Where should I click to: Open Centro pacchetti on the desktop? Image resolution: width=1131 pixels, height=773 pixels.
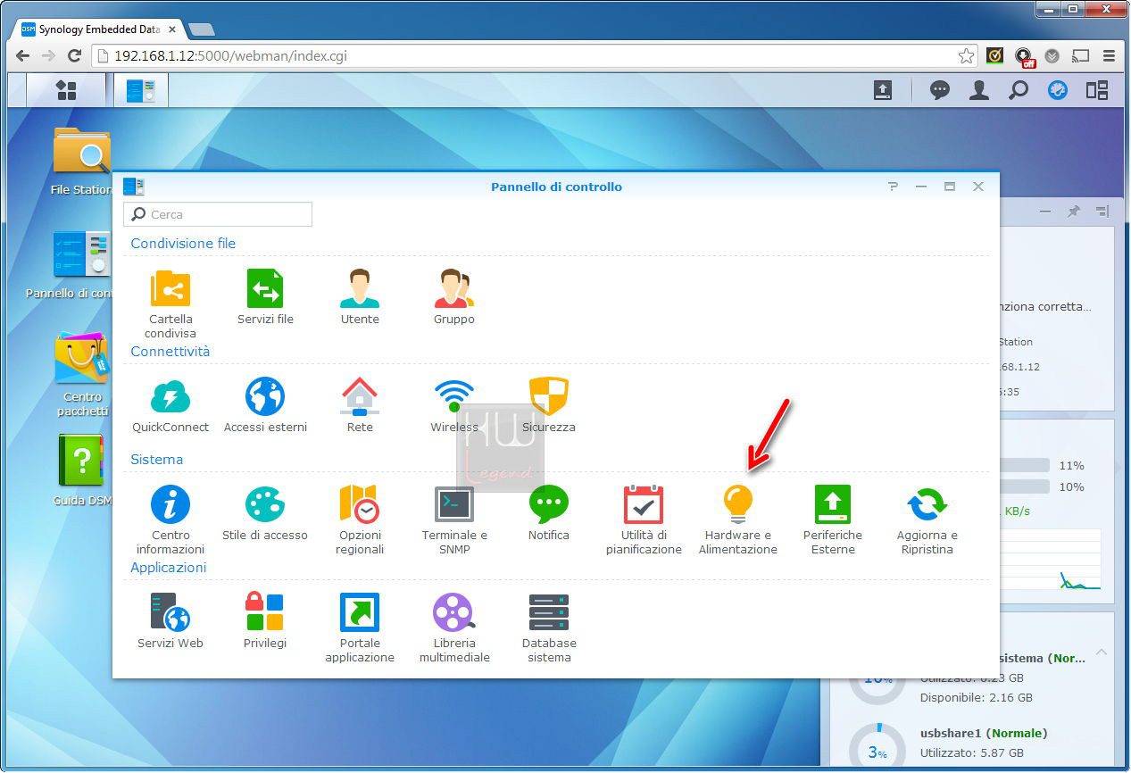[x=82, y=375]
